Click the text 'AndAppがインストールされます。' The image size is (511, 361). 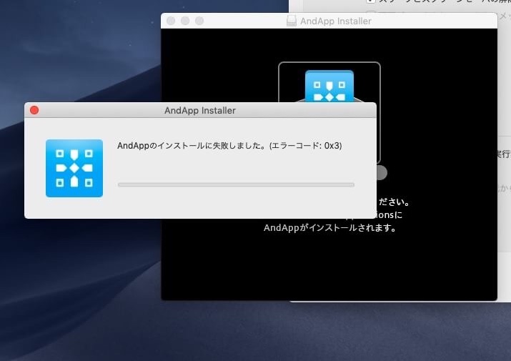click(x=329, y=228)
